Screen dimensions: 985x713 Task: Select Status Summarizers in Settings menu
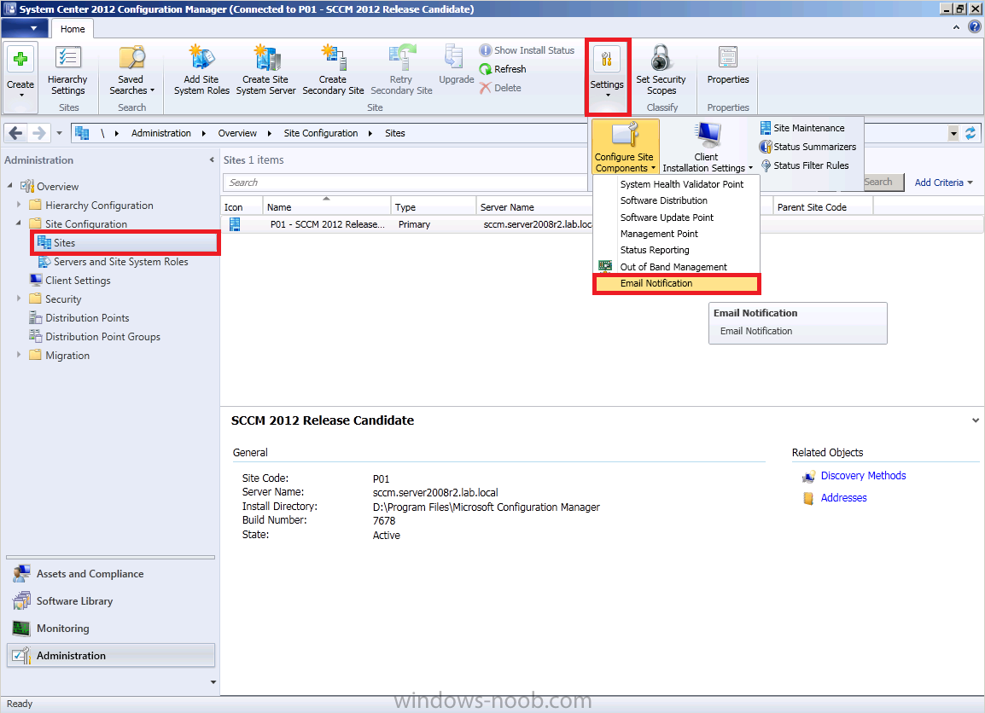coord(807,147)
